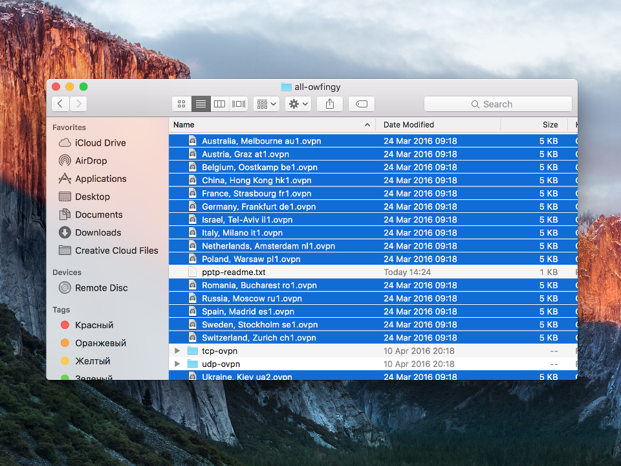Minimize the window with yellow button
The image size is (621, 466).
tap(70, 87)
